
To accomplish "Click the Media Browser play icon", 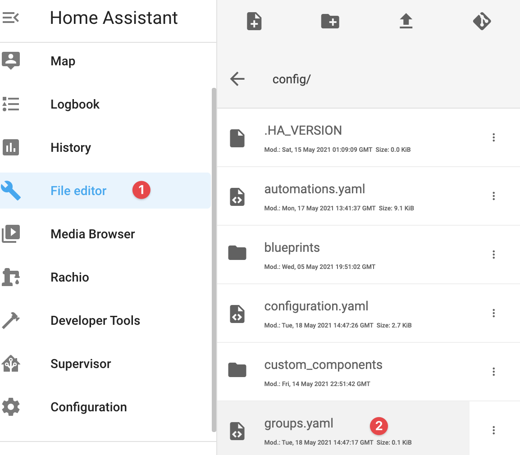I will point(11,234).
